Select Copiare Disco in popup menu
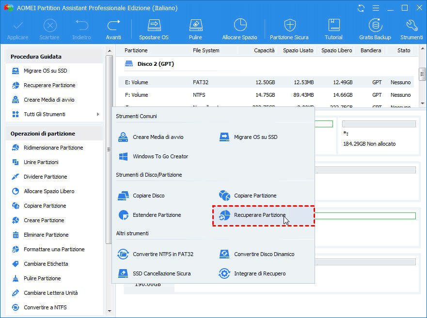427x318 pixels. [141, 196]
